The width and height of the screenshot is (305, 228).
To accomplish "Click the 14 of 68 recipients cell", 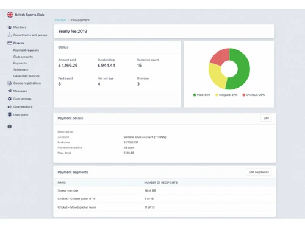I will [x=150, y=190].
